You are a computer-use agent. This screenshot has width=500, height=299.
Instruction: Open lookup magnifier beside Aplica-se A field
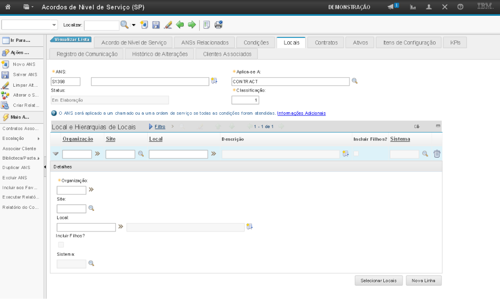(x=354, y=81)
